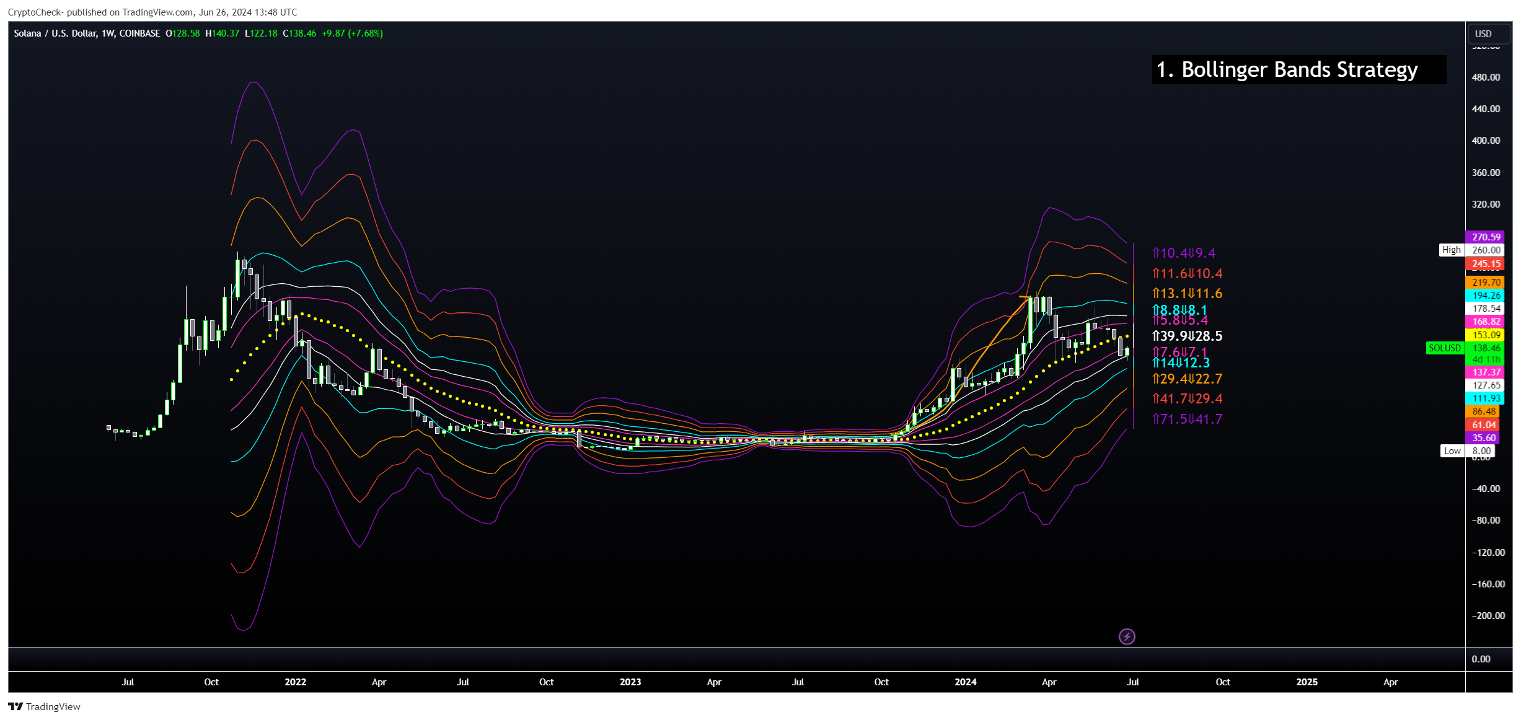Click the pink 168.82 price label
The image size is (1521, 720).
click(x=1486, y=322)
